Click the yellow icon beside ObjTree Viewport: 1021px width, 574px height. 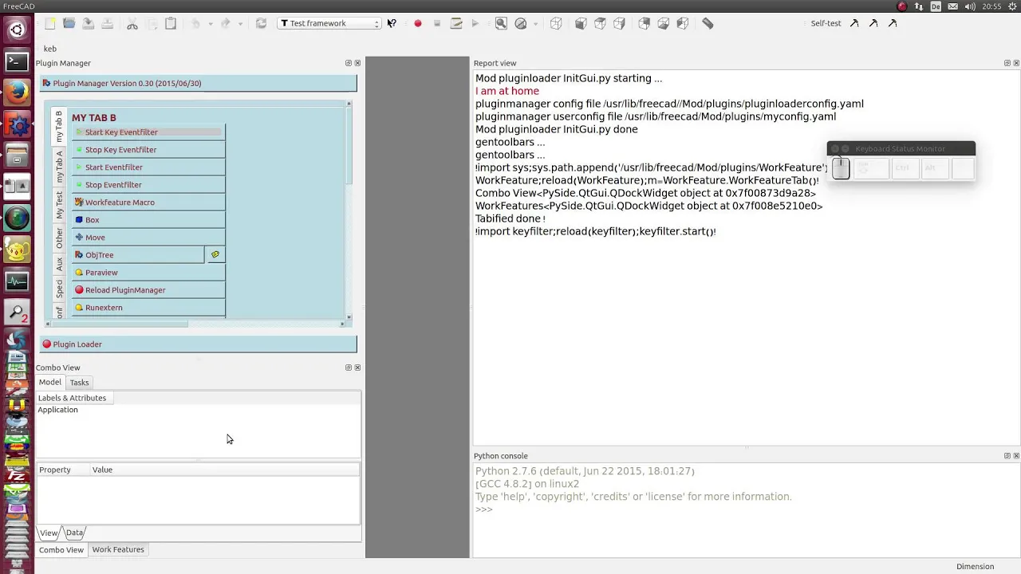tap(215, 254)
